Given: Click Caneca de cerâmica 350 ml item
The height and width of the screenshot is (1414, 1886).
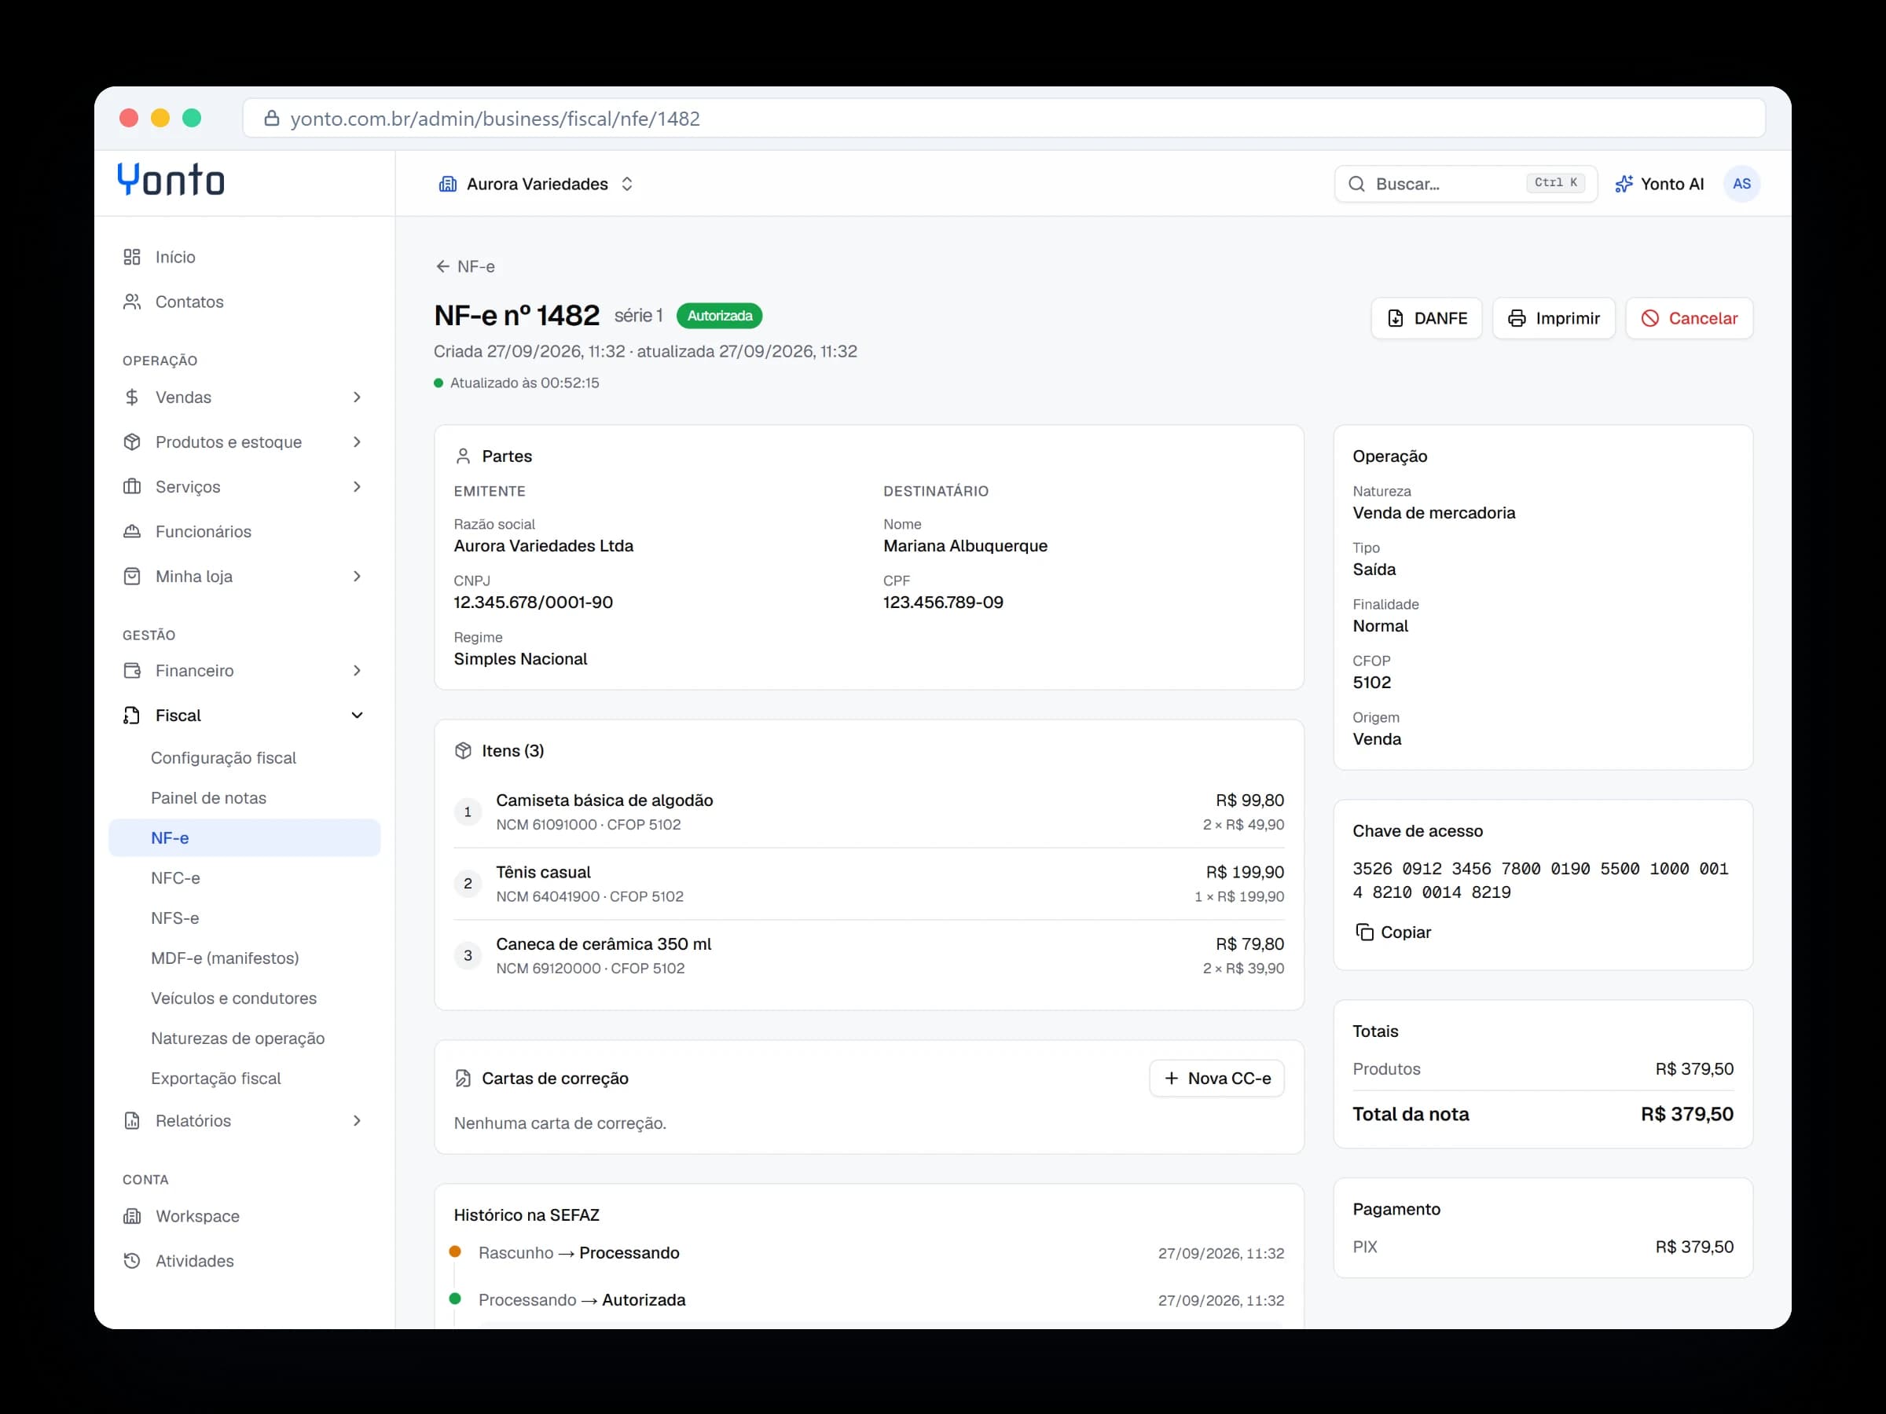Looking at the screenshot, I should pos(869,955).
